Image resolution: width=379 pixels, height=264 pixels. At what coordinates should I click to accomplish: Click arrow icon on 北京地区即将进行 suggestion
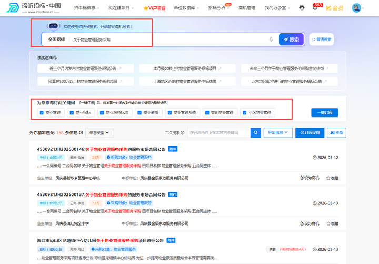[326, 81]
